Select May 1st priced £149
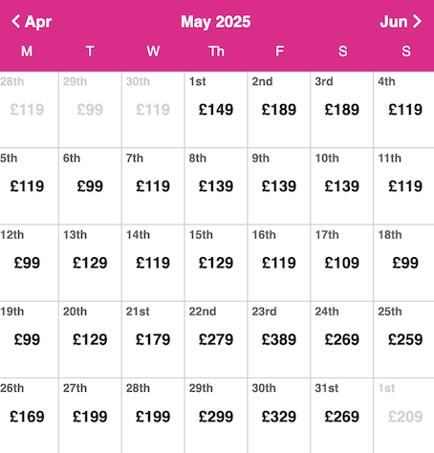This screenshot has width=434, height=453. tap(216, 110)
